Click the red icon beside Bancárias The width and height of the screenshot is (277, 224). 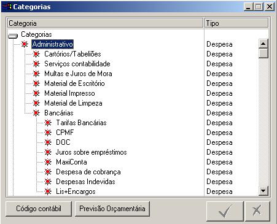coord(36,113)
